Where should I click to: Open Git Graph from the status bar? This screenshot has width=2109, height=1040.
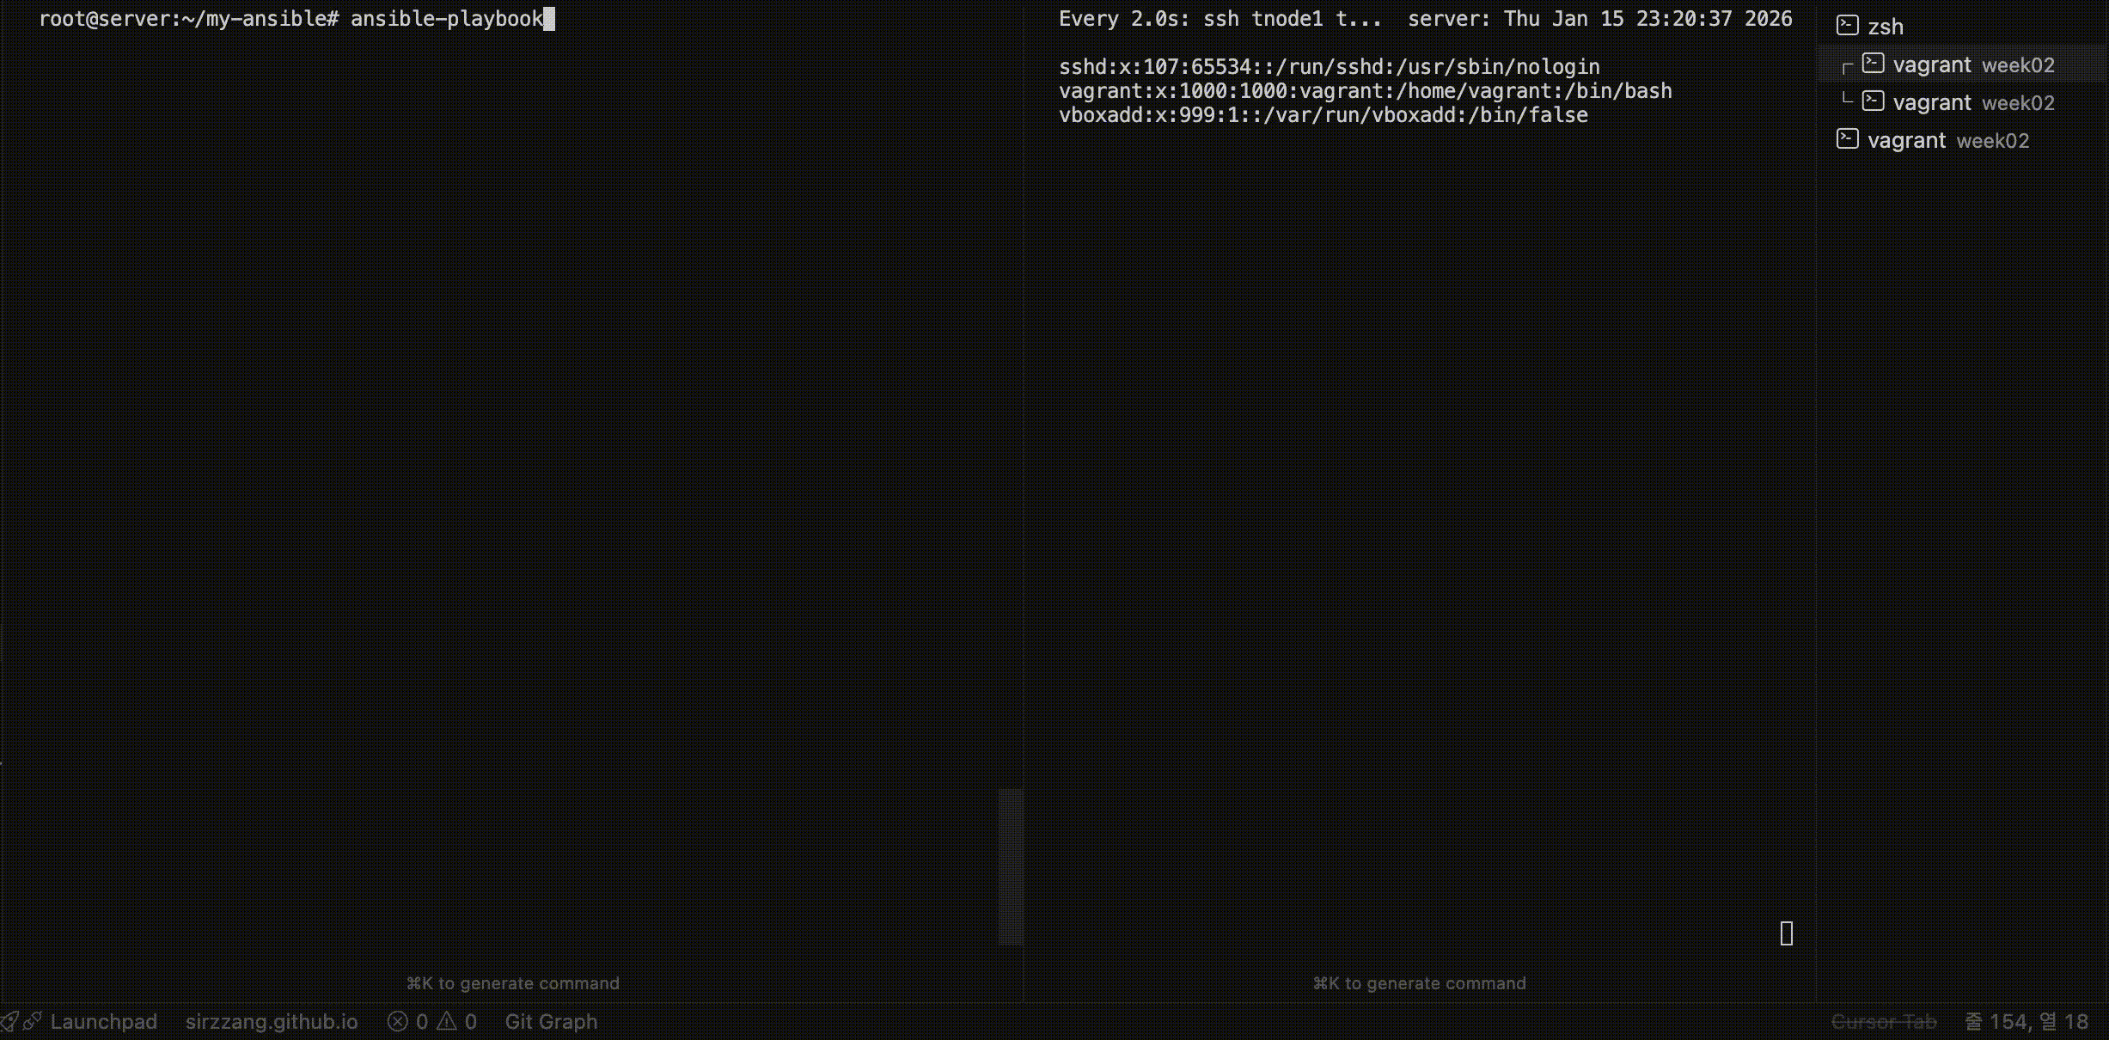click(x=550, y=1021)
